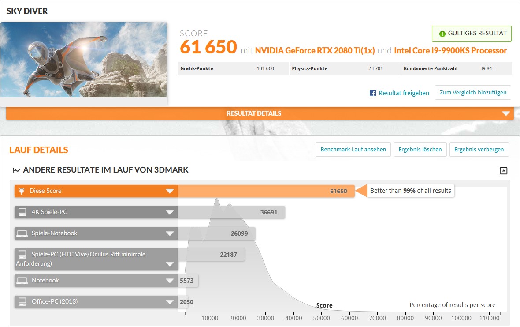Open the Office-PC (2013) dropdown arrow
Screen dimensions: 520x327
(170, 302)
